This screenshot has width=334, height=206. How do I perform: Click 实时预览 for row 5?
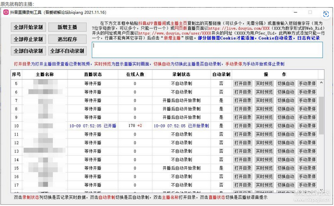pyautogui.click(x=264, y=83)
